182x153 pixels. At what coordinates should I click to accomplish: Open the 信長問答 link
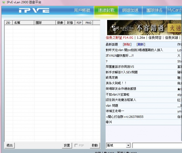155,38
